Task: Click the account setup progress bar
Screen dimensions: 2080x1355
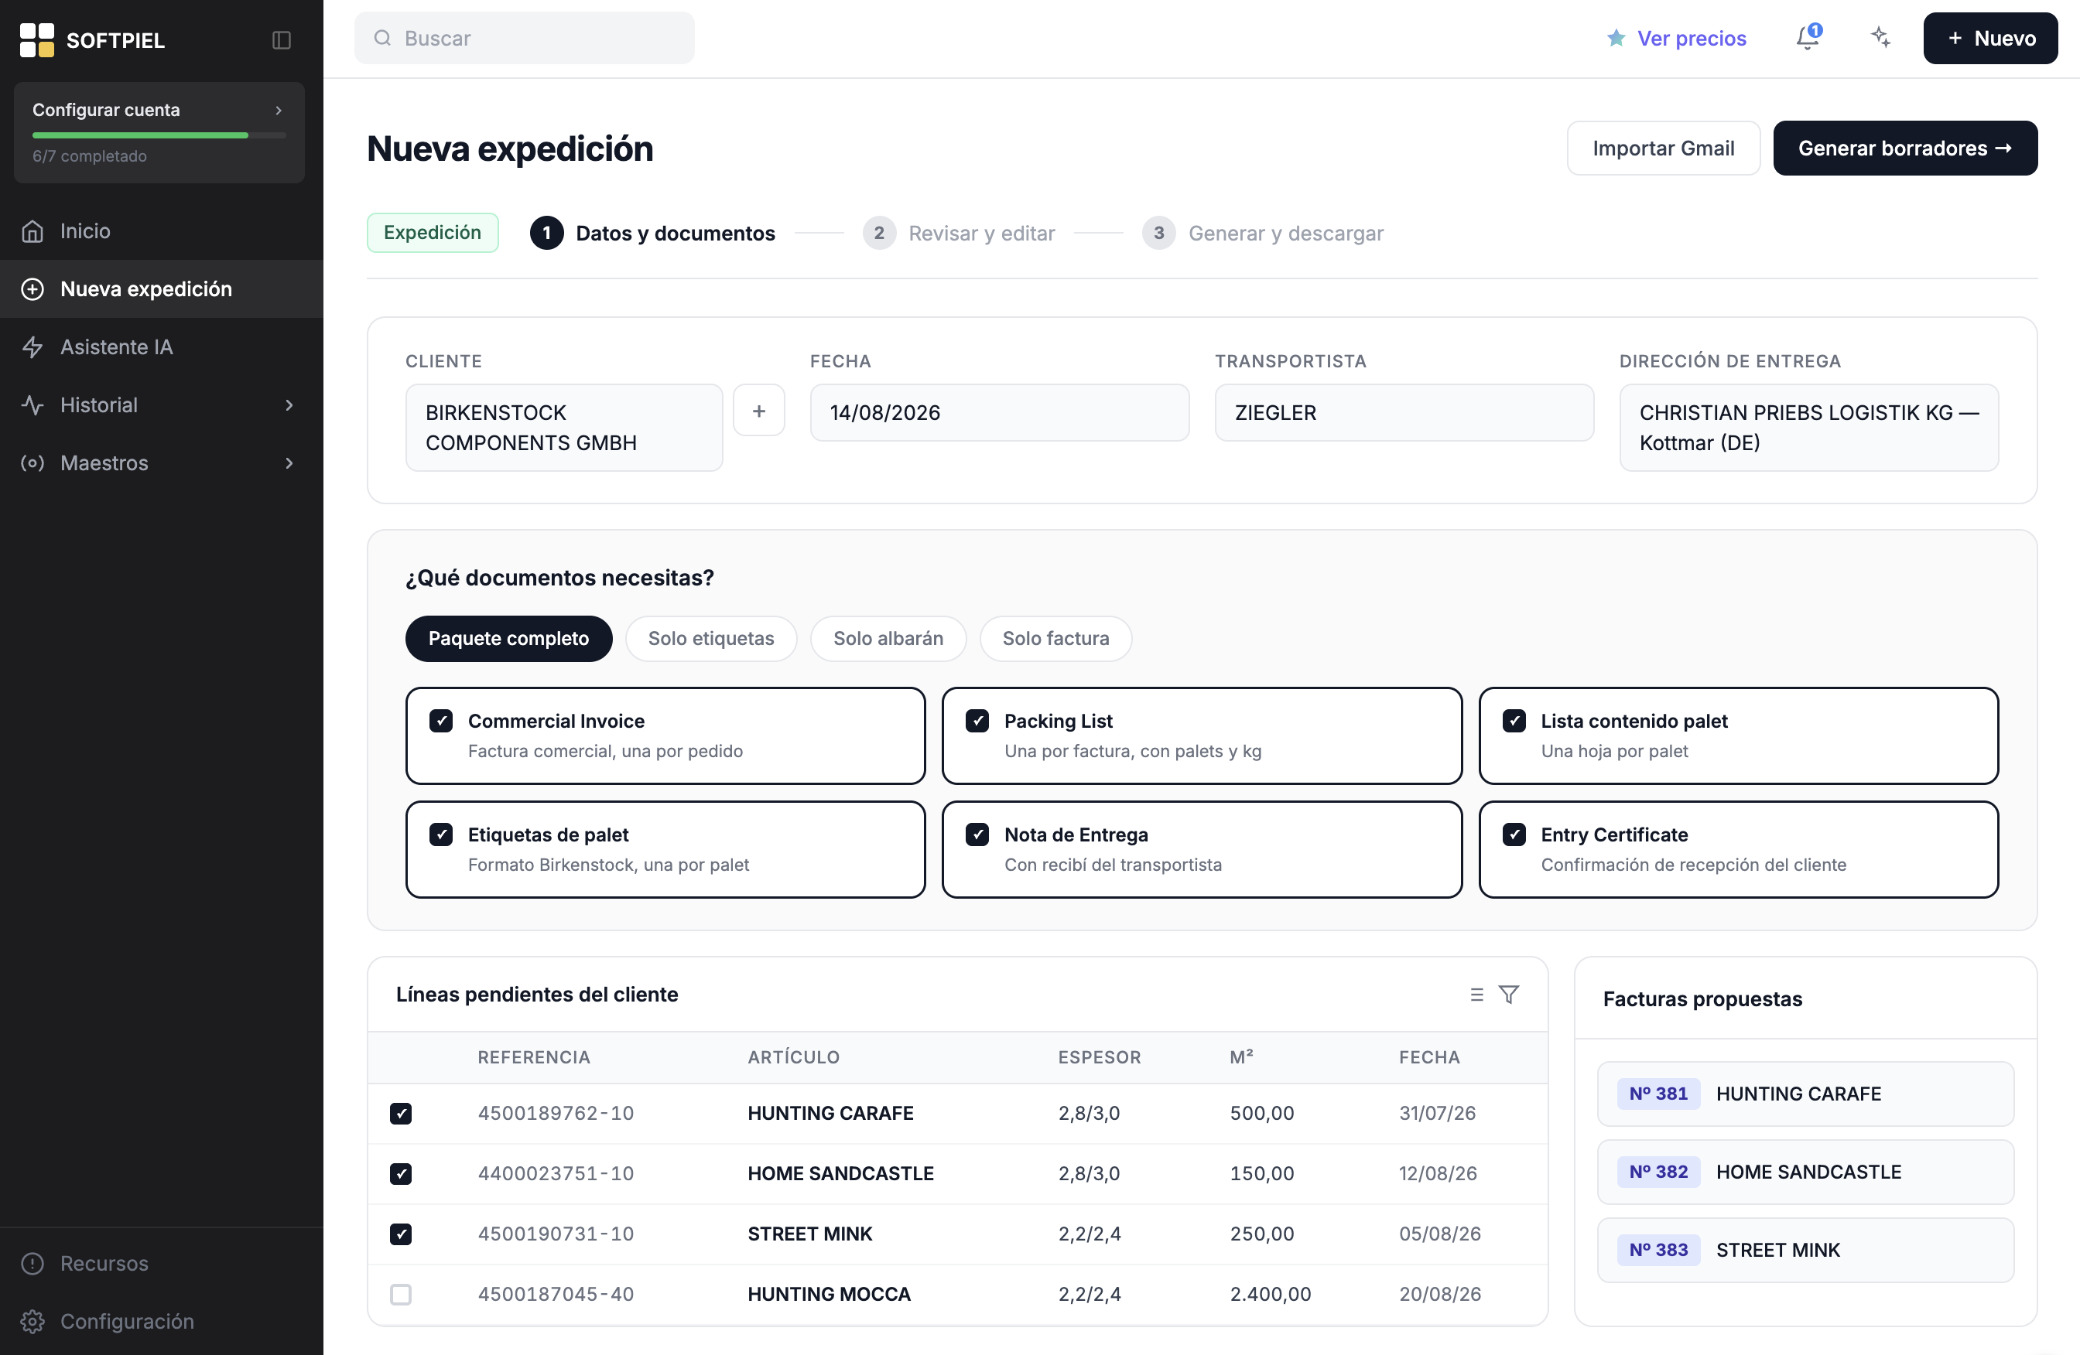Action: tap(159, 135)
